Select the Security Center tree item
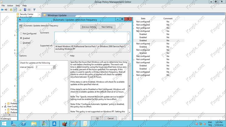This screenshot has width=226, height=127. pos(27,14)
